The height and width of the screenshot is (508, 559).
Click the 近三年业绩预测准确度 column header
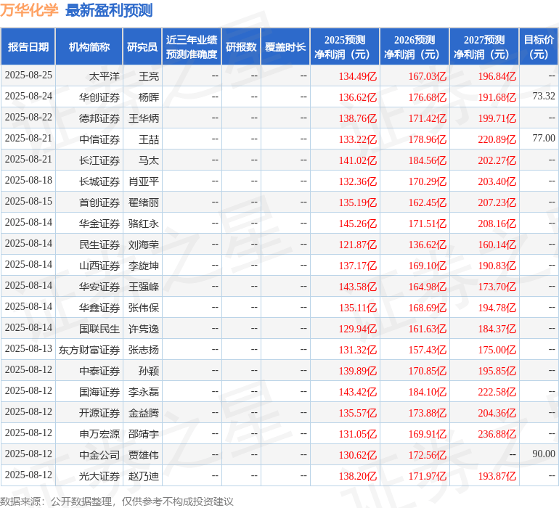pyautogui.click(x=192, y=47)
